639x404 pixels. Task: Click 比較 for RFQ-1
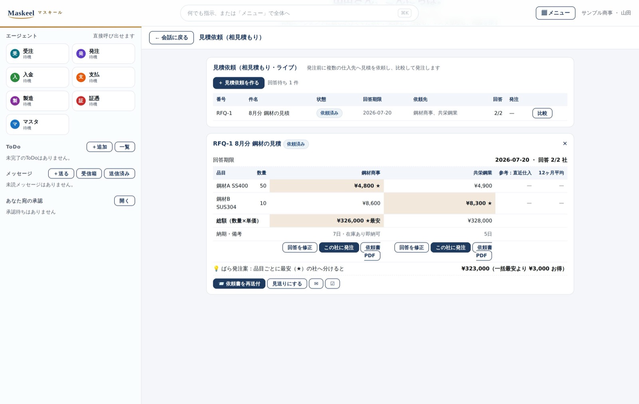[542, 113]
